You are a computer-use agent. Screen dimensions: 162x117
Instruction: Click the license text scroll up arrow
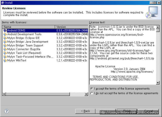[x=158, y=27]
